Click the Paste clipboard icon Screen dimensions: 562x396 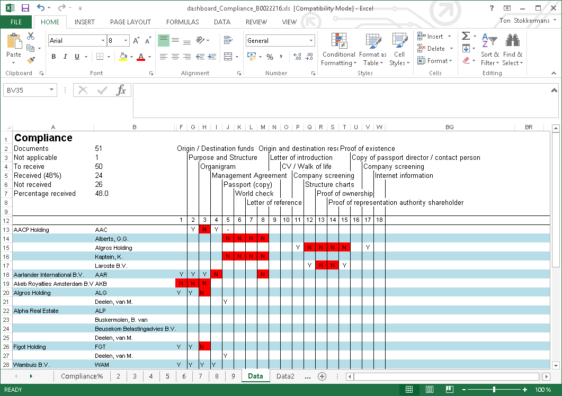click(14, 41)
